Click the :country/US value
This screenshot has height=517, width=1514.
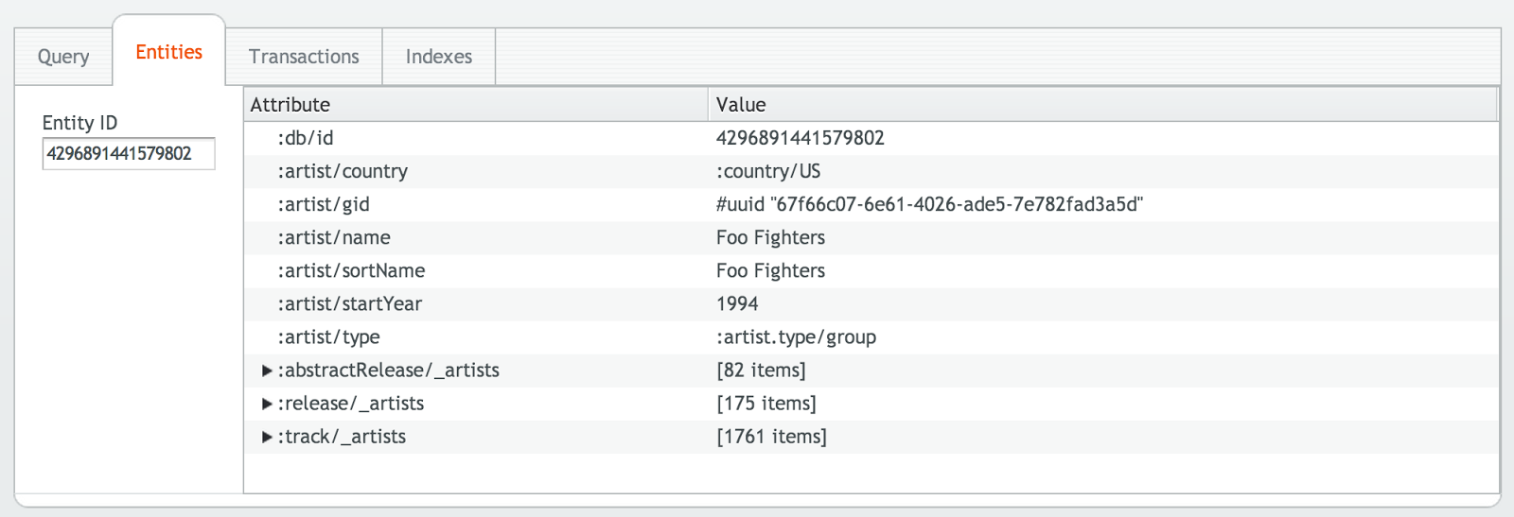point(768,171)
